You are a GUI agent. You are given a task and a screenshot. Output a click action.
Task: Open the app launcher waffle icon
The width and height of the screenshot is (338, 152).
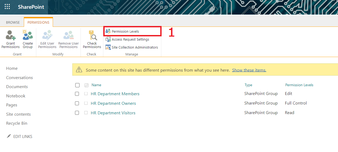coord(7,7)
